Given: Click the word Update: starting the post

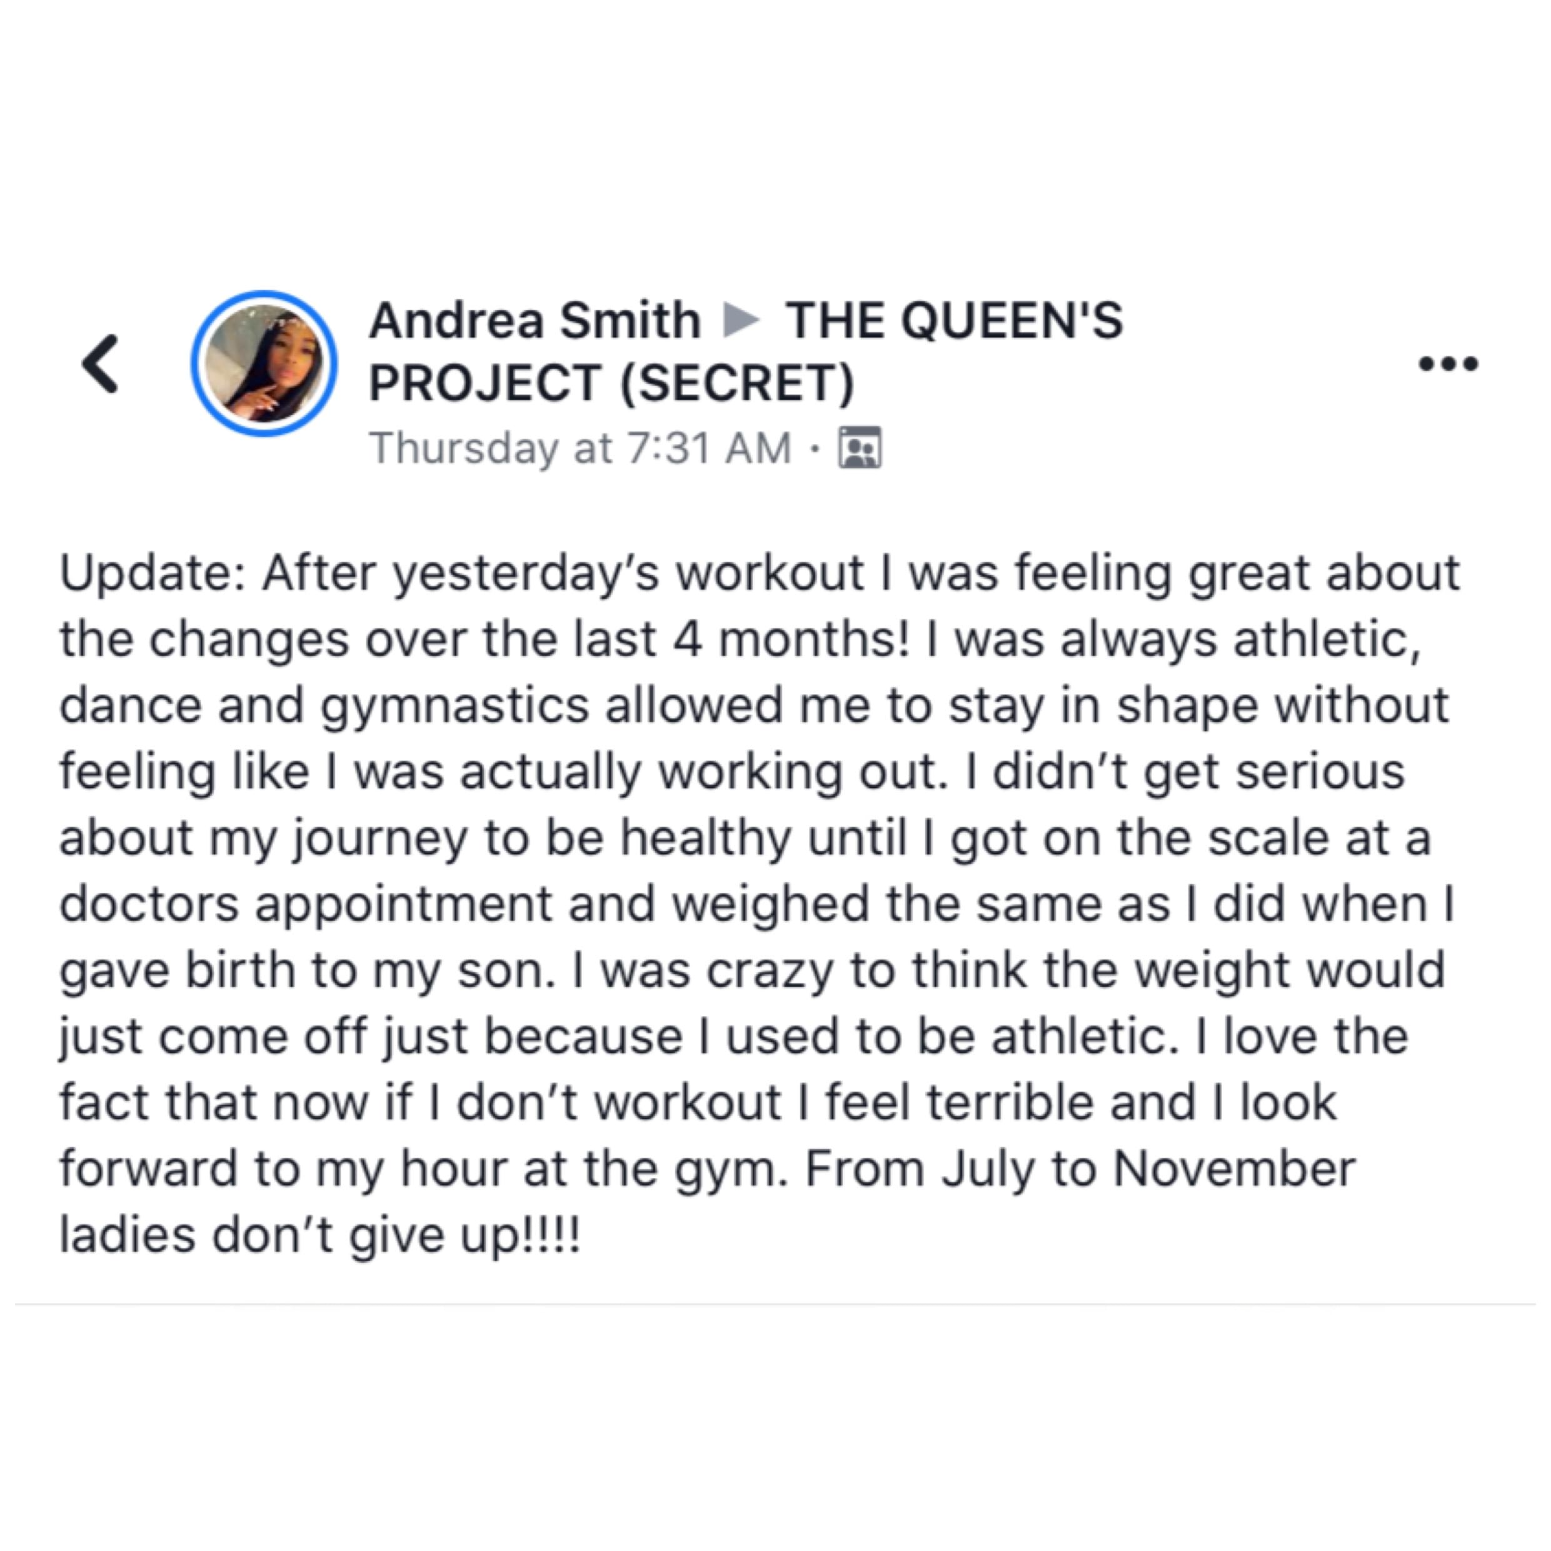Looking at the screenshot, I should (152, 573).
